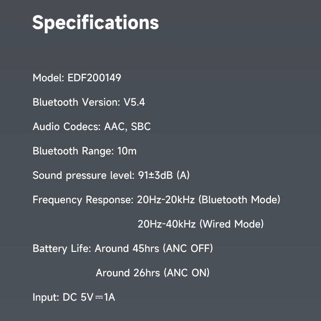
Task: Click the "Model:" label
Action: click(x=48, y=78)
